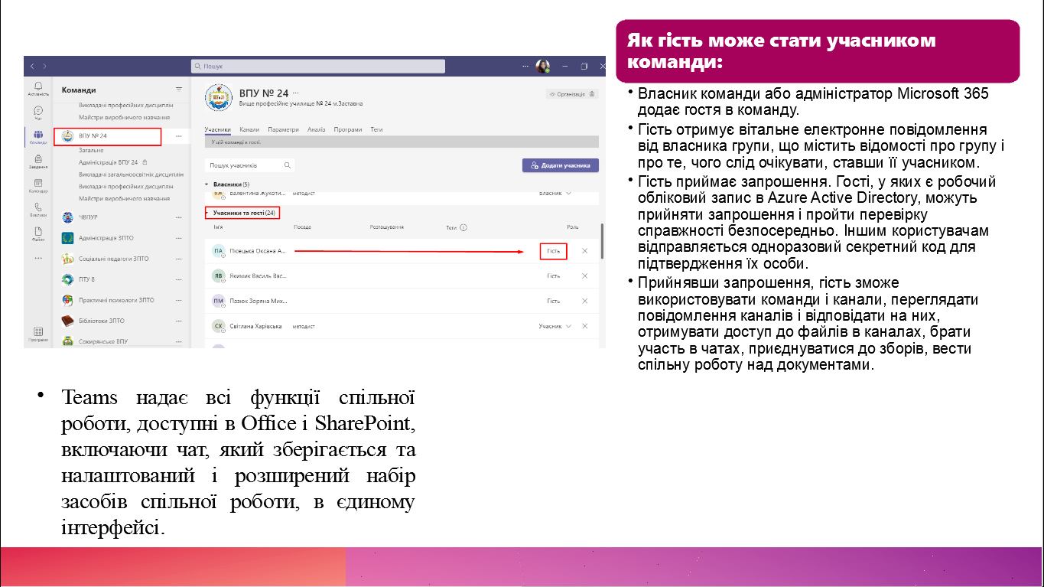Screen dimensions: 1044x587
Task: Open the Activity icon in the sidebar
Action: (x=38, y=87)
